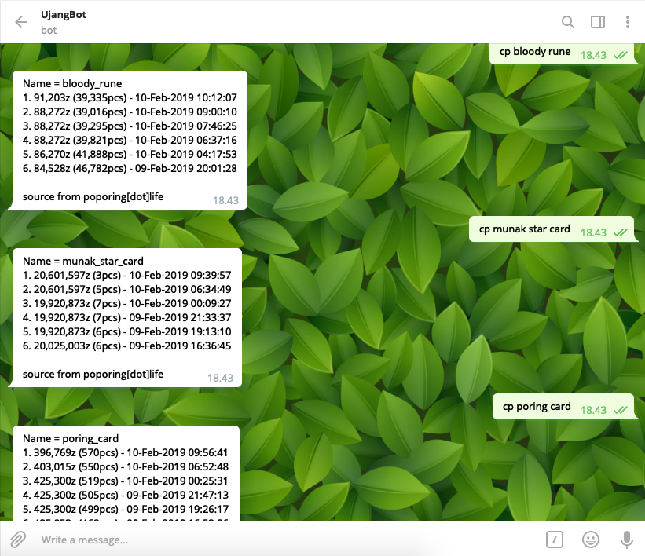Viewport: 645px width, 556px height.
Task: Open search in this chat
Action: pyautogui.click(x=568, y=22)
